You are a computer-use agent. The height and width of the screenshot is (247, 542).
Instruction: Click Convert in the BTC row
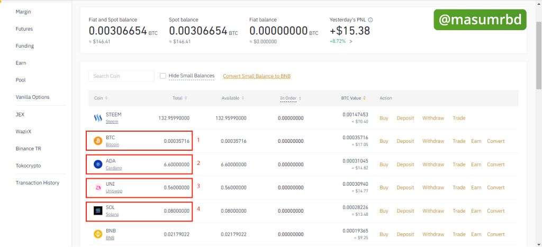(x=495, y=141)
